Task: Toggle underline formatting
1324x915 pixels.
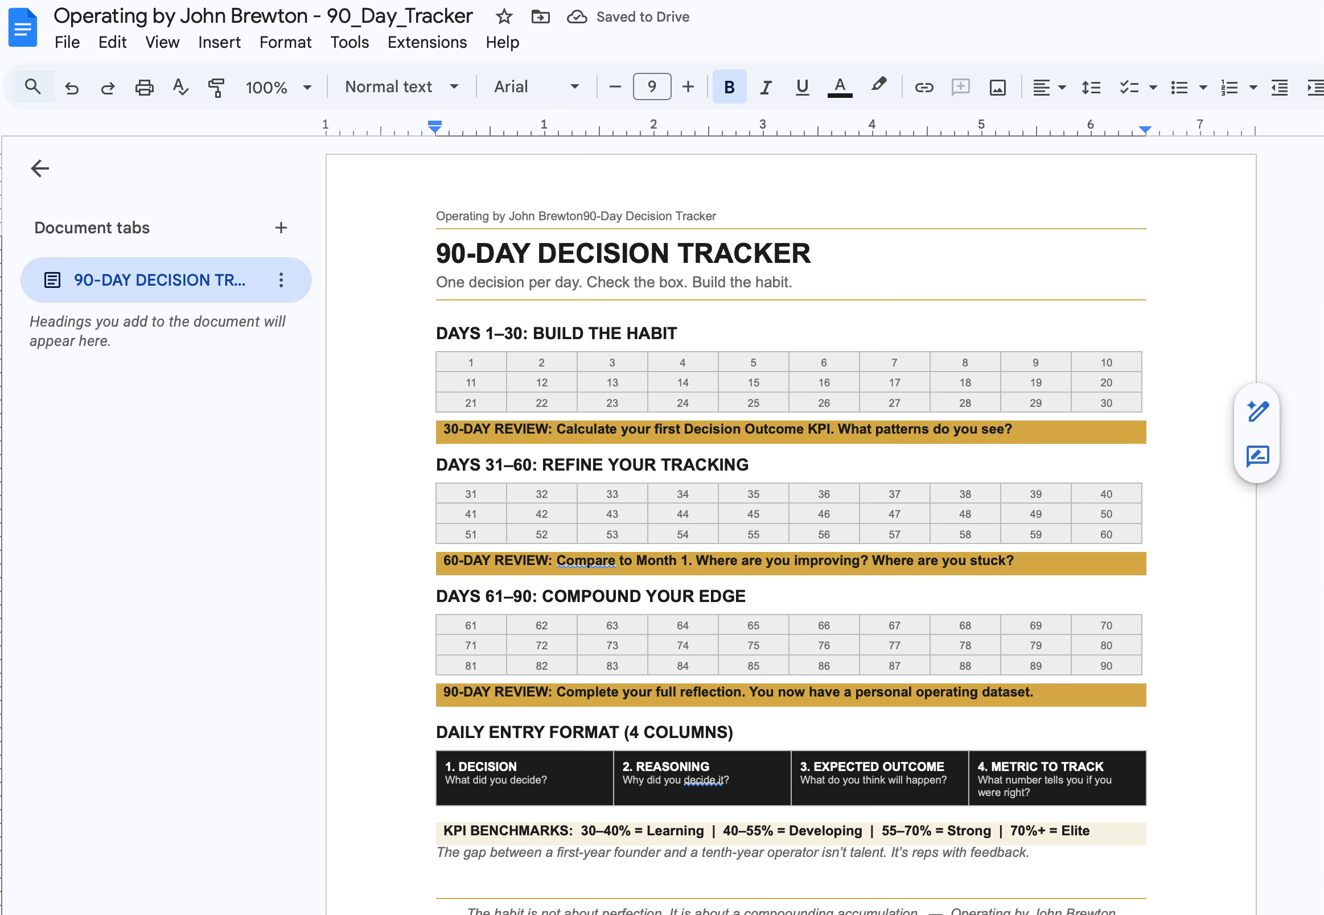Action: pyautogui.click(x=801, y=87)
